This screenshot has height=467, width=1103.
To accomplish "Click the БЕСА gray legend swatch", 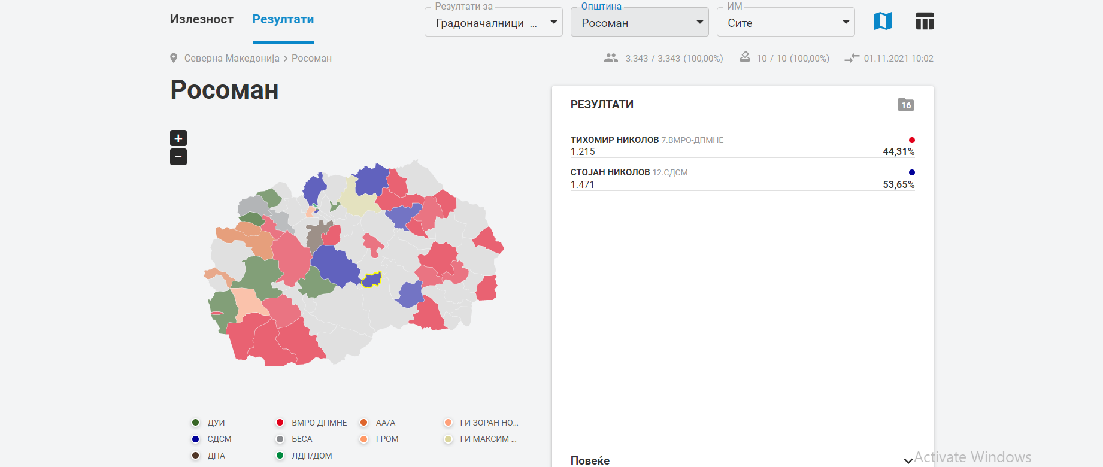I will [280, 439].
